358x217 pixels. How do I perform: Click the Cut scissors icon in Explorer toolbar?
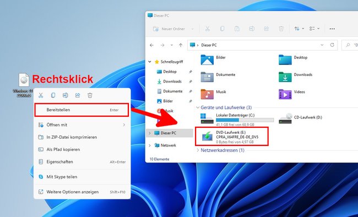click(x=207, y=29)
